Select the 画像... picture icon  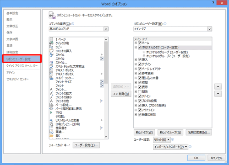tap(51, 132)
